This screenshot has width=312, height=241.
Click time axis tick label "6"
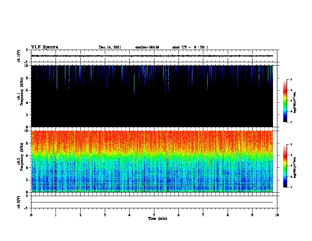(179, 215)
